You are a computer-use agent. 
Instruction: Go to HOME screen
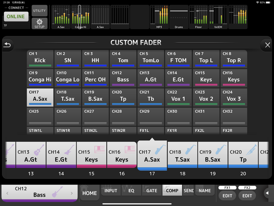90,193
